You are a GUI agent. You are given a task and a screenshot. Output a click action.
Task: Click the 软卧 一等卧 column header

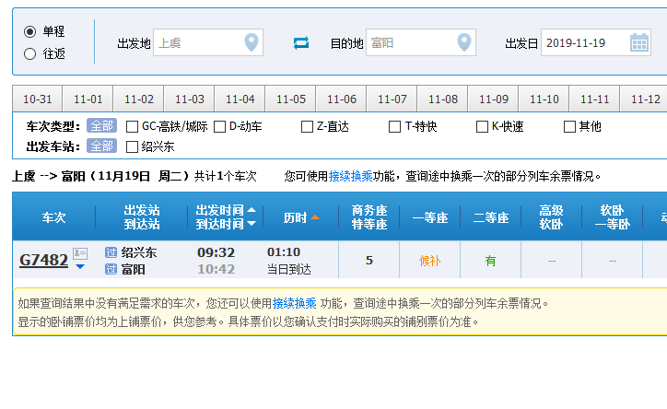(612, 217)
